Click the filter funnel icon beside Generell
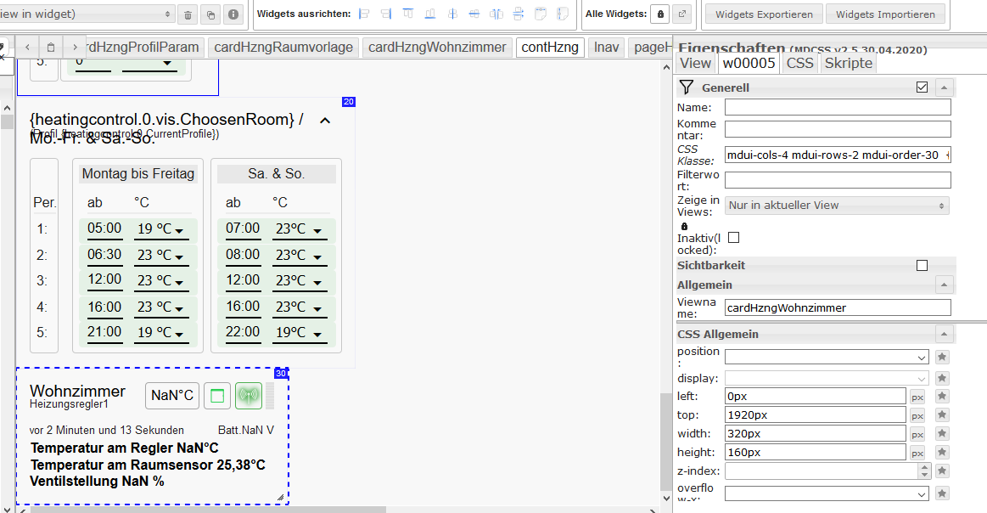 click(687, 87)
